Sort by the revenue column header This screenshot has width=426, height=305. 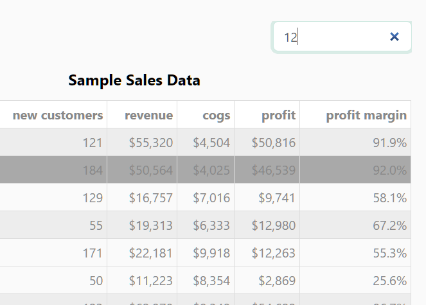coord(148,115)
